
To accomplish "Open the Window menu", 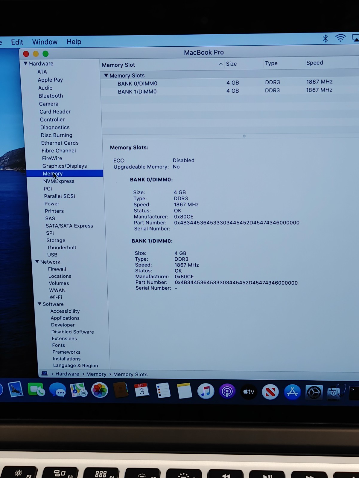I will [x=45, y=42].
